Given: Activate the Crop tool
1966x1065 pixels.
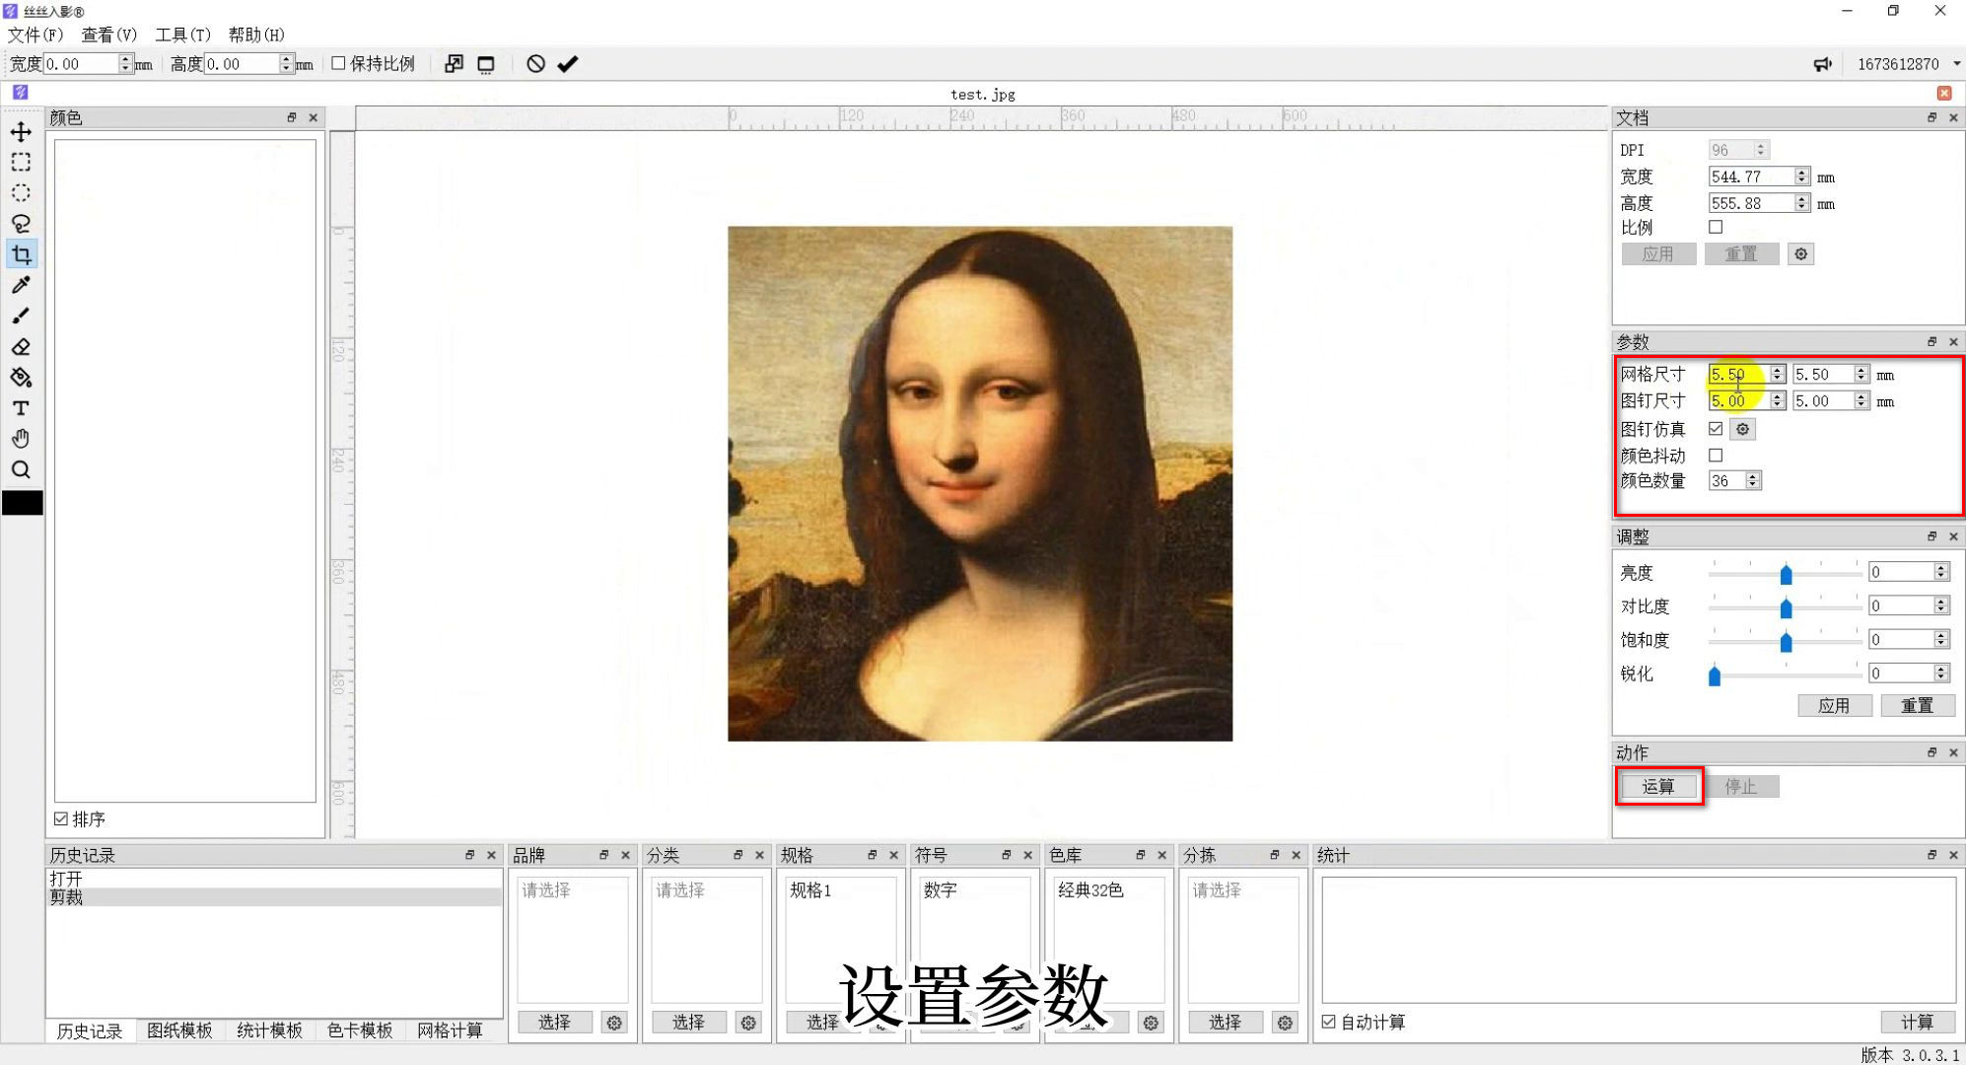Looking at the screenshot, I should click(21, 253).
